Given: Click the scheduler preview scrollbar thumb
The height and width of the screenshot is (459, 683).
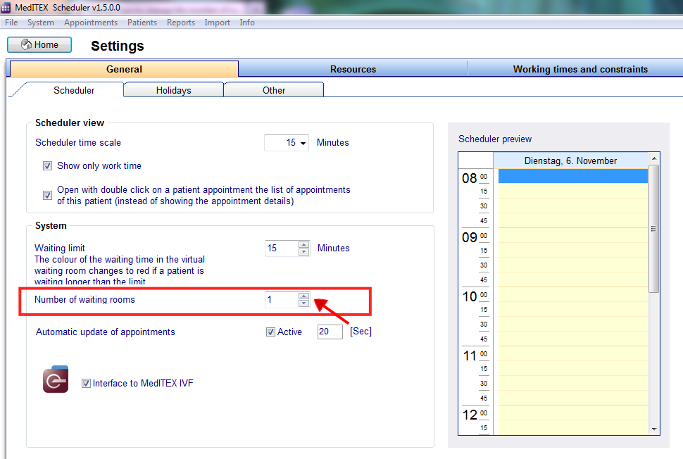Looking at the screenshot, I should pyautogui.click(x=654, y=229).
